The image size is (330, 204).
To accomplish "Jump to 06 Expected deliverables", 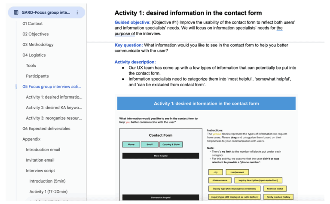I will (46, 129).
